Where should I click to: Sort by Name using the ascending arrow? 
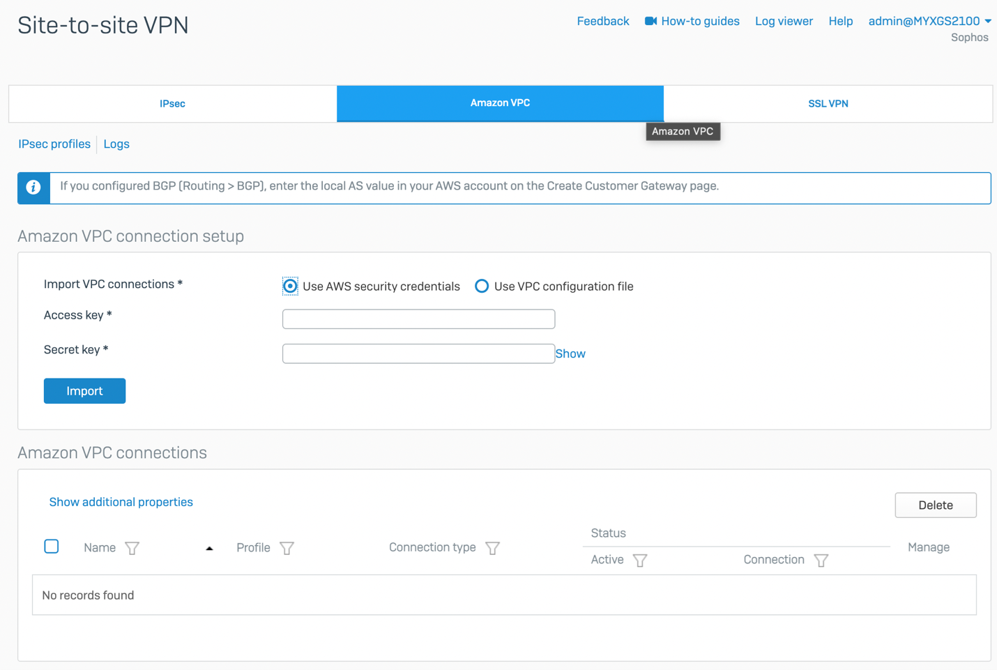click(209, 549)
